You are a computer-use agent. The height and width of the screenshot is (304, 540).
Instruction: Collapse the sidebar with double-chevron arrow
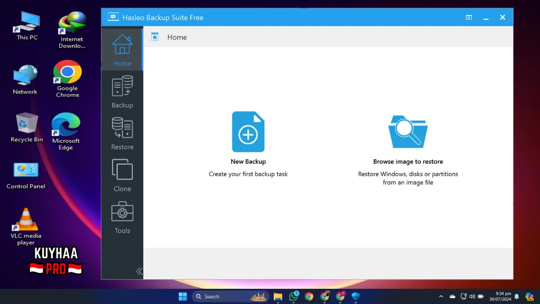coord(139,271)
